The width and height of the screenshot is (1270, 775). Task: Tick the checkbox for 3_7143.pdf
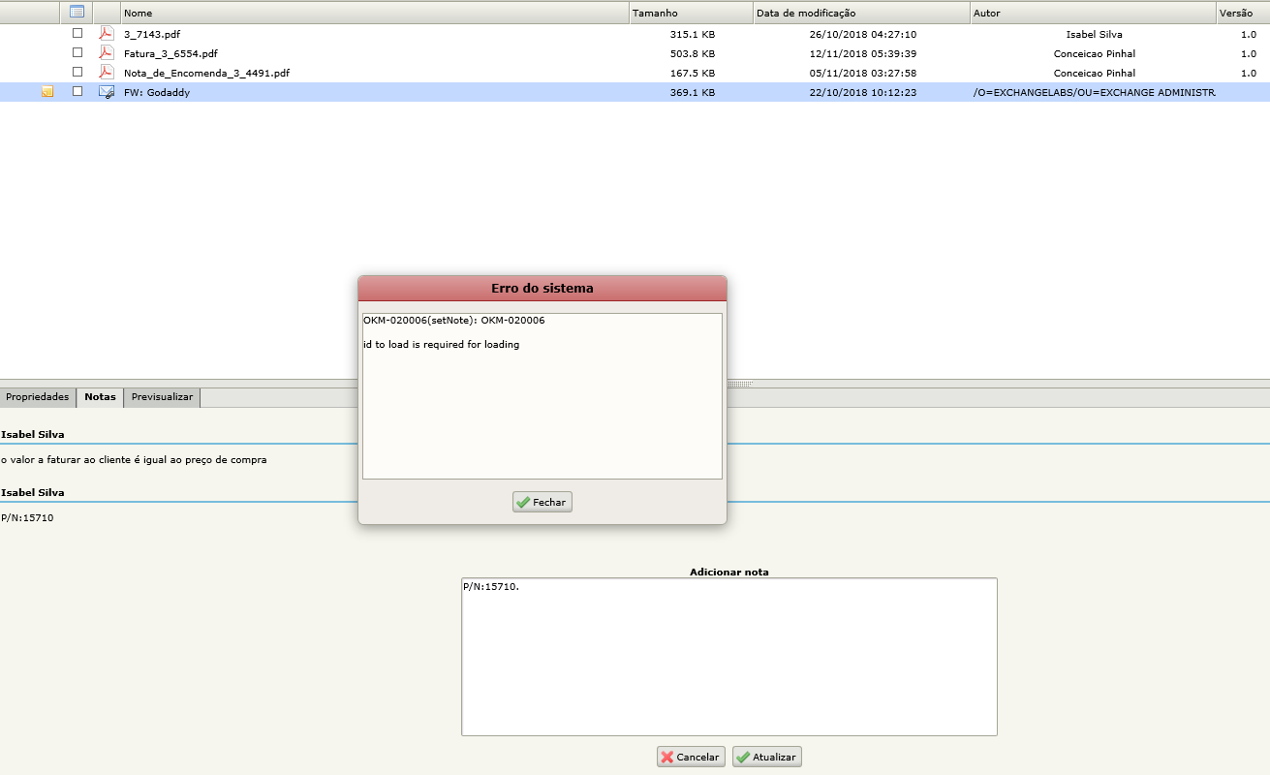coord(77,33)
